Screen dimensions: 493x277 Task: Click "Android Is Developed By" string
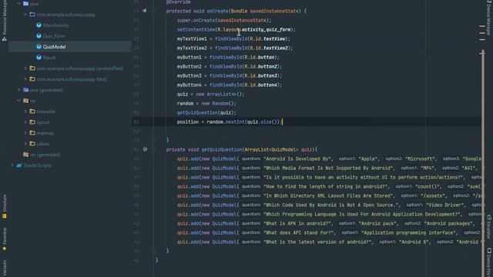(x=297, y=159)
